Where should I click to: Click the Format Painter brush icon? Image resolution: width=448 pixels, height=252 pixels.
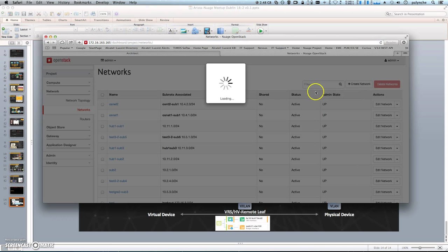[x=59, y=14]
